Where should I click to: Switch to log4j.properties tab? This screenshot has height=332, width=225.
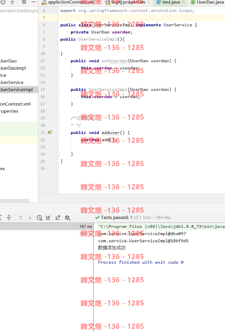pos(128,2)
